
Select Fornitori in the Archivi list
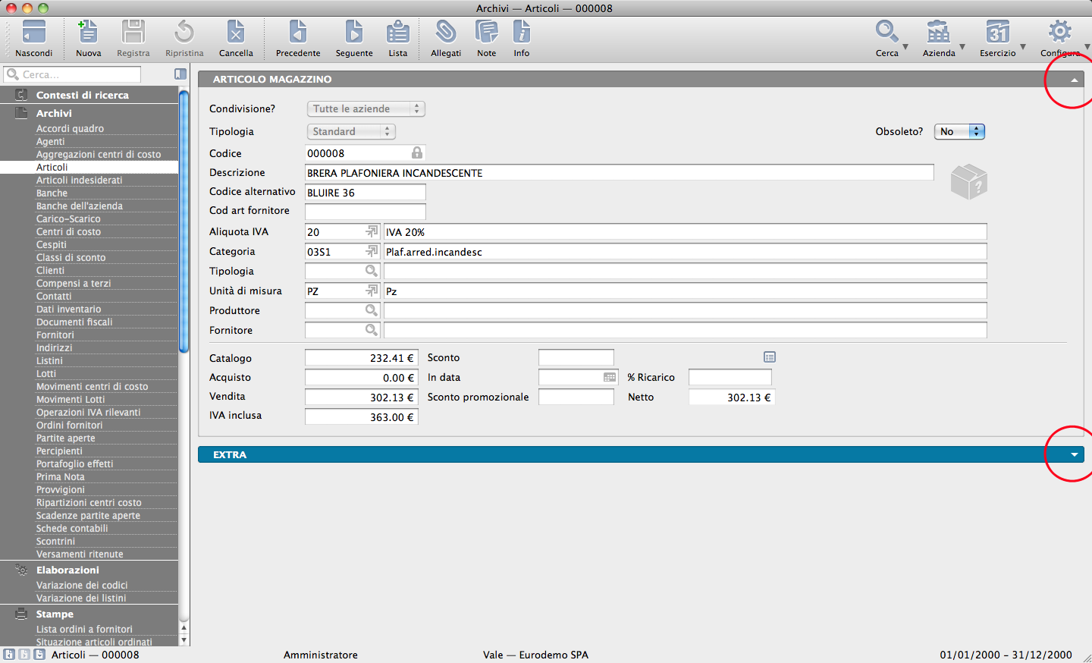point(55,335)
